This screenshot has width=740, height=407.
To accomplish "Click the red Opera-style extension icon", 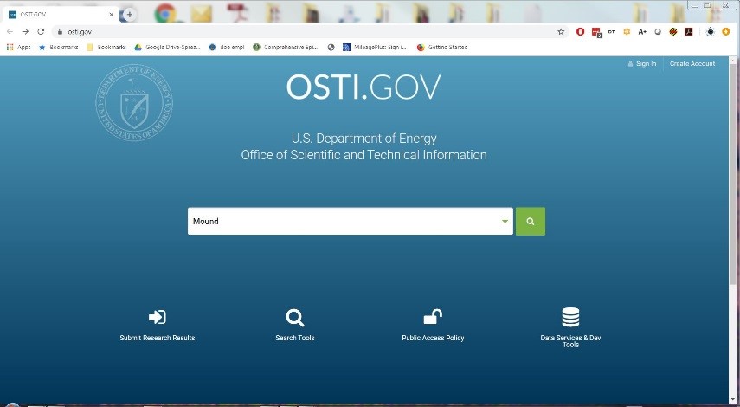I will coord(581,32).
